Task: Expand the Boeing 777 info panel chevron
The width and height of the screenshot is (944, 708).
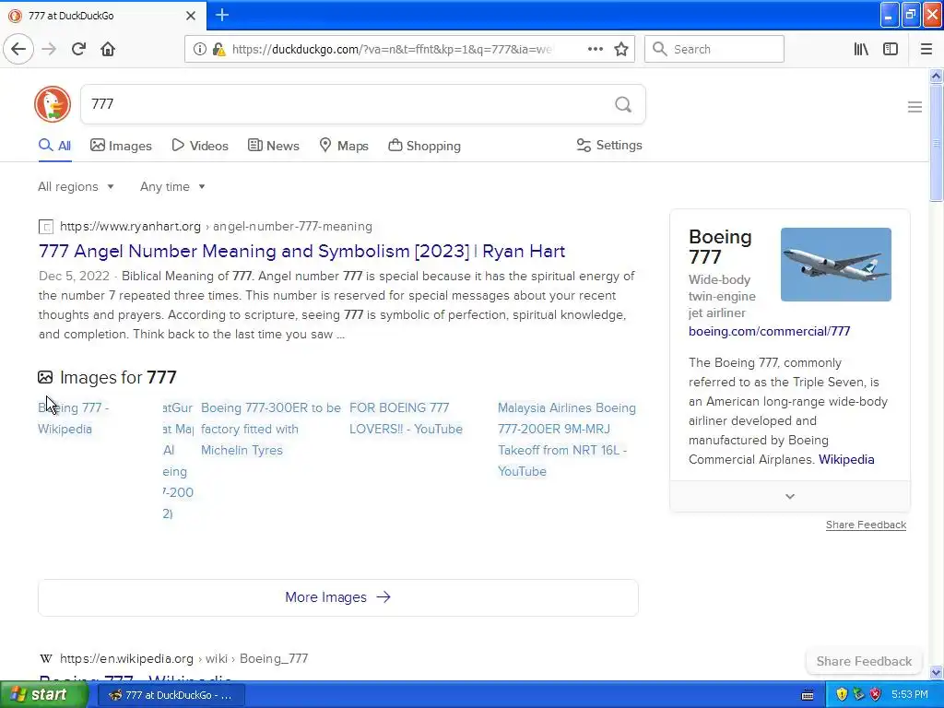Action: pyautogui.click(x=790, y=496)
